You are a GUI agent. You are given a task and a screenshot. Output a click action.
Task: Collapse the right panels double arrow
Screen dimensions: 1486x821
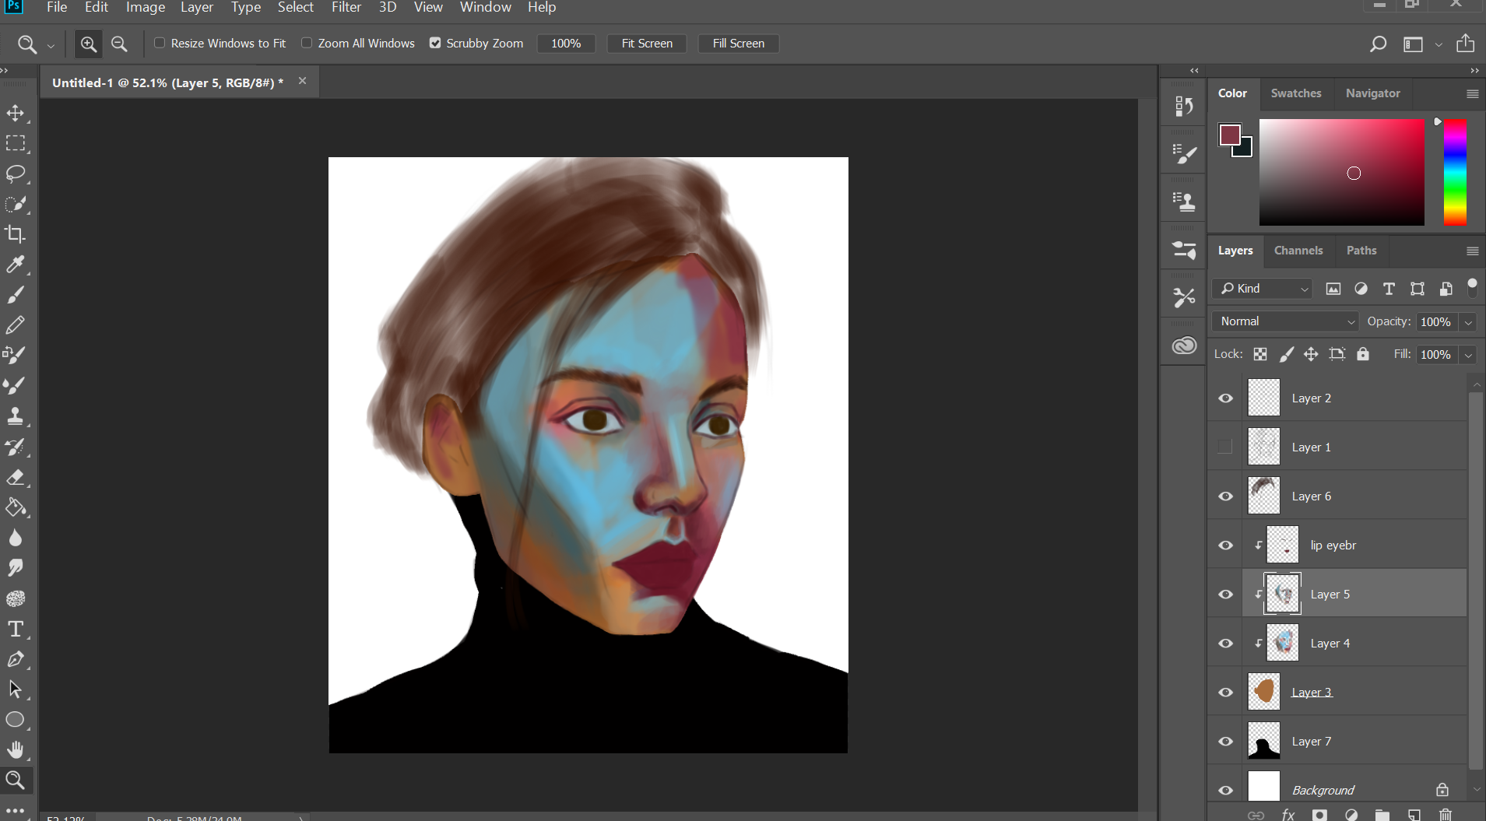[x=1474, y=71]
